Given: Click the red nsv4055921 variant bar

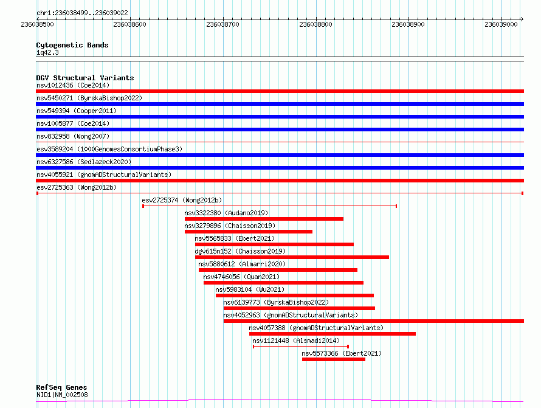Looking at the screenshot, I should pyautogui.click(x=280, y=181).
